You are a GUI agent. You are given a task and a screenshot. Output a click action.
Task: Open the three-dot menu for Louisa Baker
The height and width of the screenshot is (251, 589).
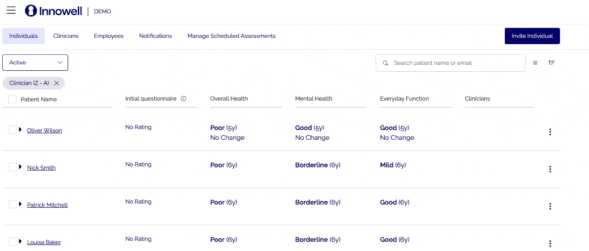coord(550,244)
